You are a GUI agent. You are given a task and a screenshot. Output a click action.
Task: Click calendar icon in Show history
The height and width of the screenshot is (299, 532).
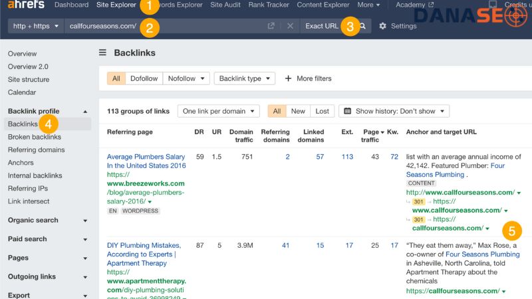[347, 111]
